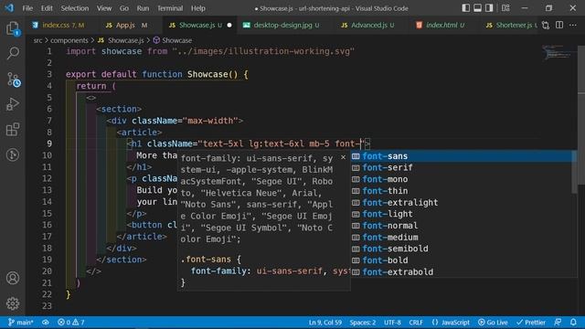Change language mode JavaScript
The image size is (585, 329).
(451, 323)
